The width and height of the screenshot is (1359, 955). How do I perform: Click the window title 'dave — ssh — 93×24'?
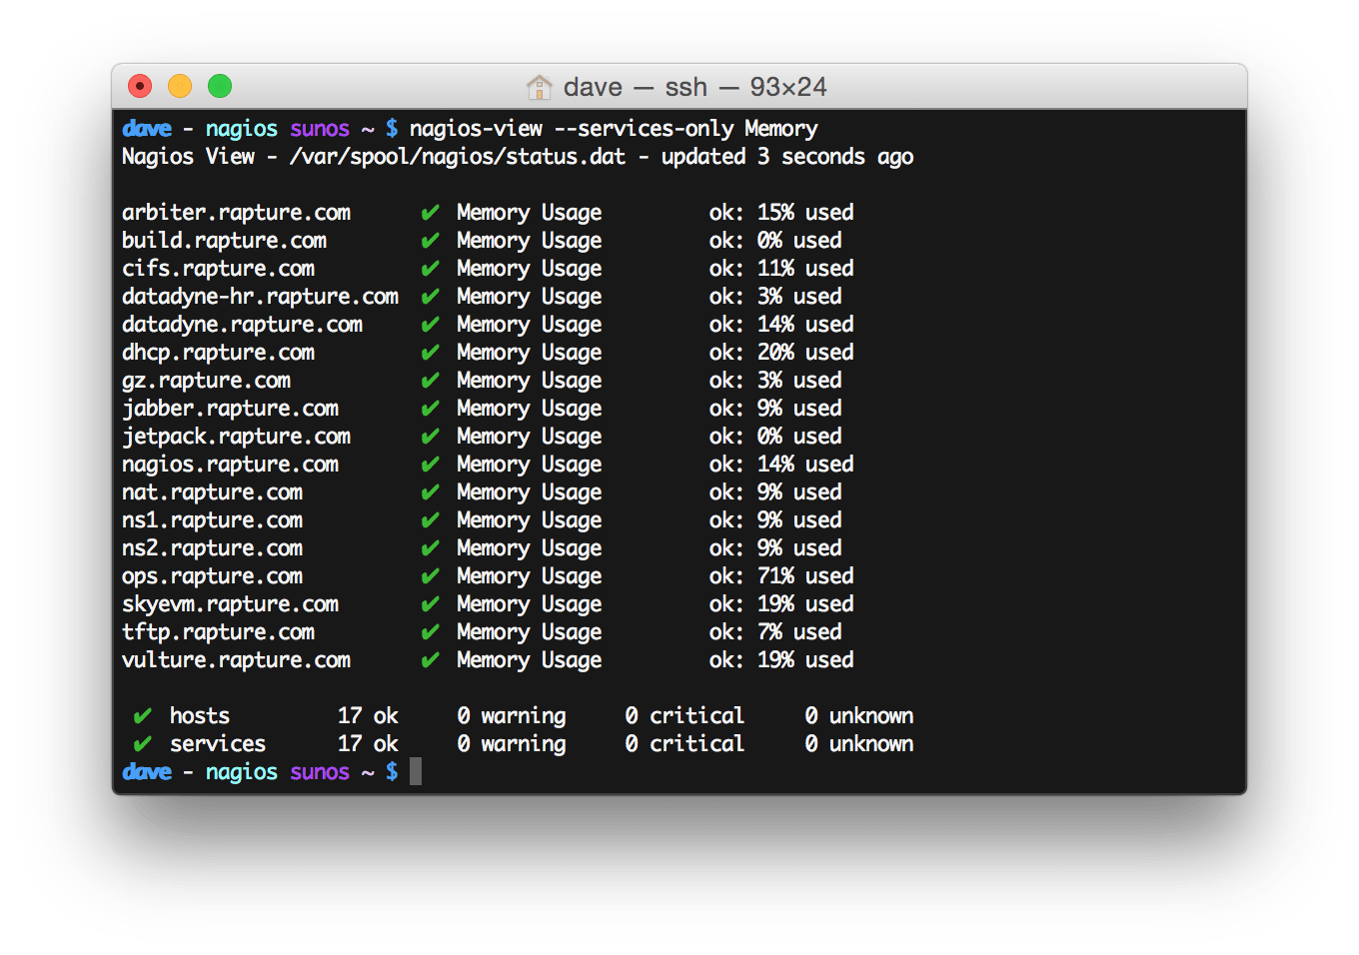(694, 87)
